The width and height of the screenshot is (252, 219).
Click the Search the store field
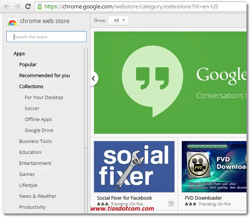pos(46,37)
